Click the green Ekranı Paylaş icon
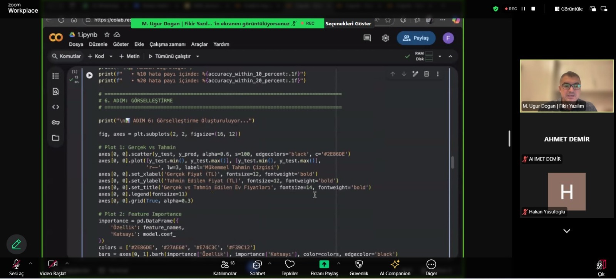 [324, 264]
